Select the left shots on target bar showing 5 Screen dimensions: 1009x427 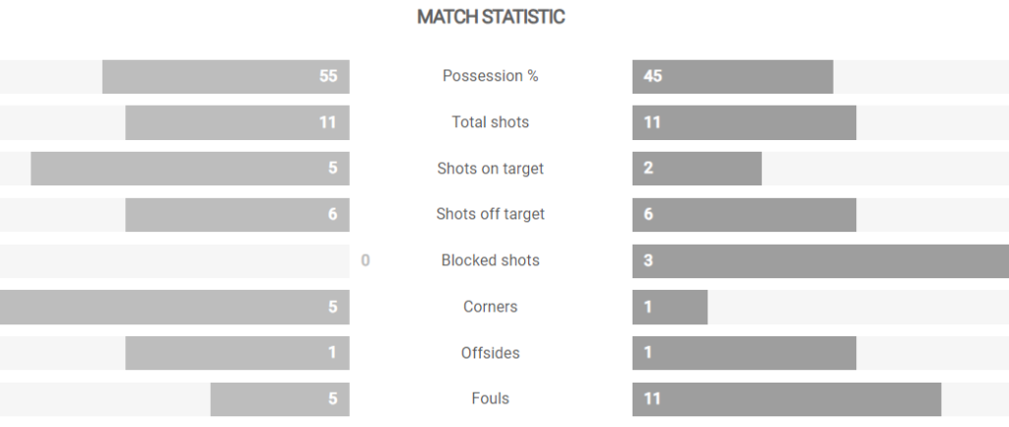click(190, 169)
